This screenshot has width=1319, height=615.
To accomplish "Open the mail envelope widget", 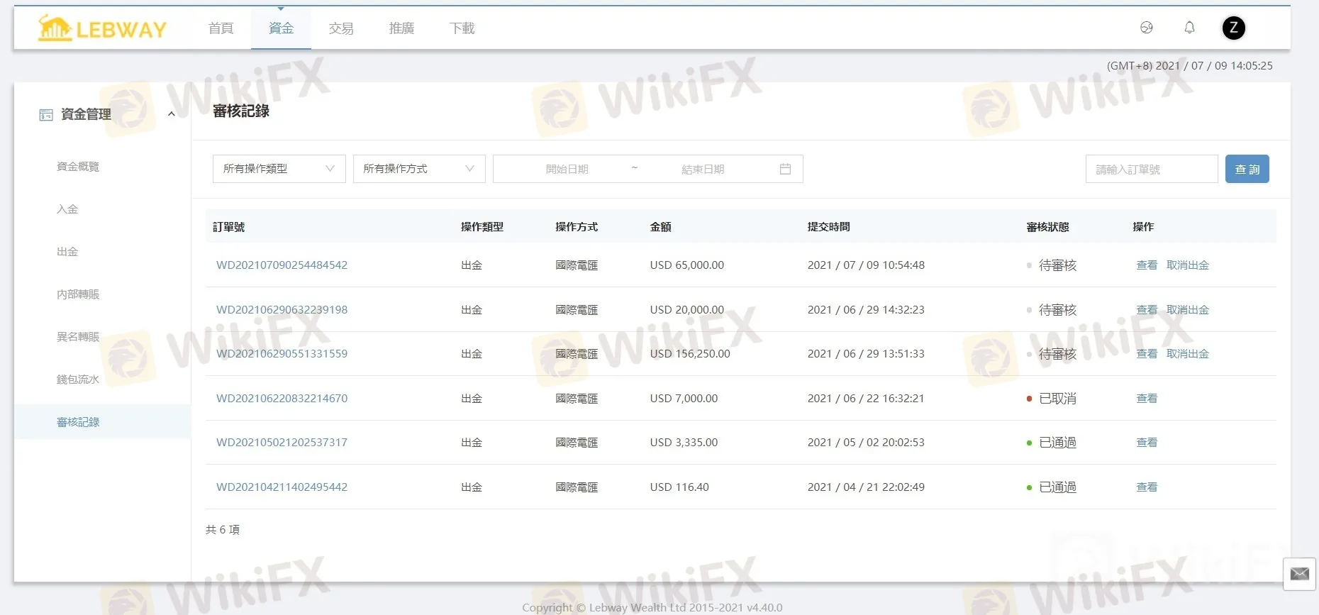I will tap(1299, 574).
